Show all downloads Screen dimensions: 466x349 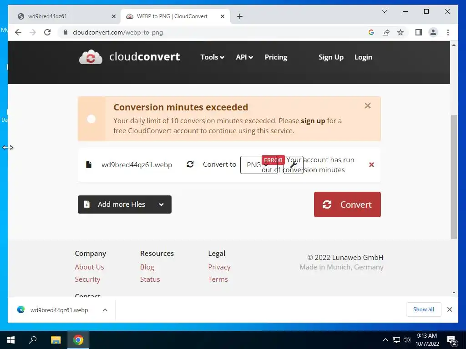(424, 309)
